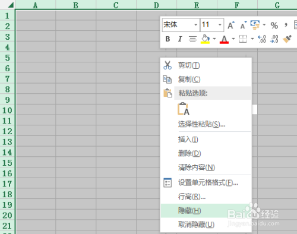
Task: Select row 10 header
Action: (x=7, y=110)
